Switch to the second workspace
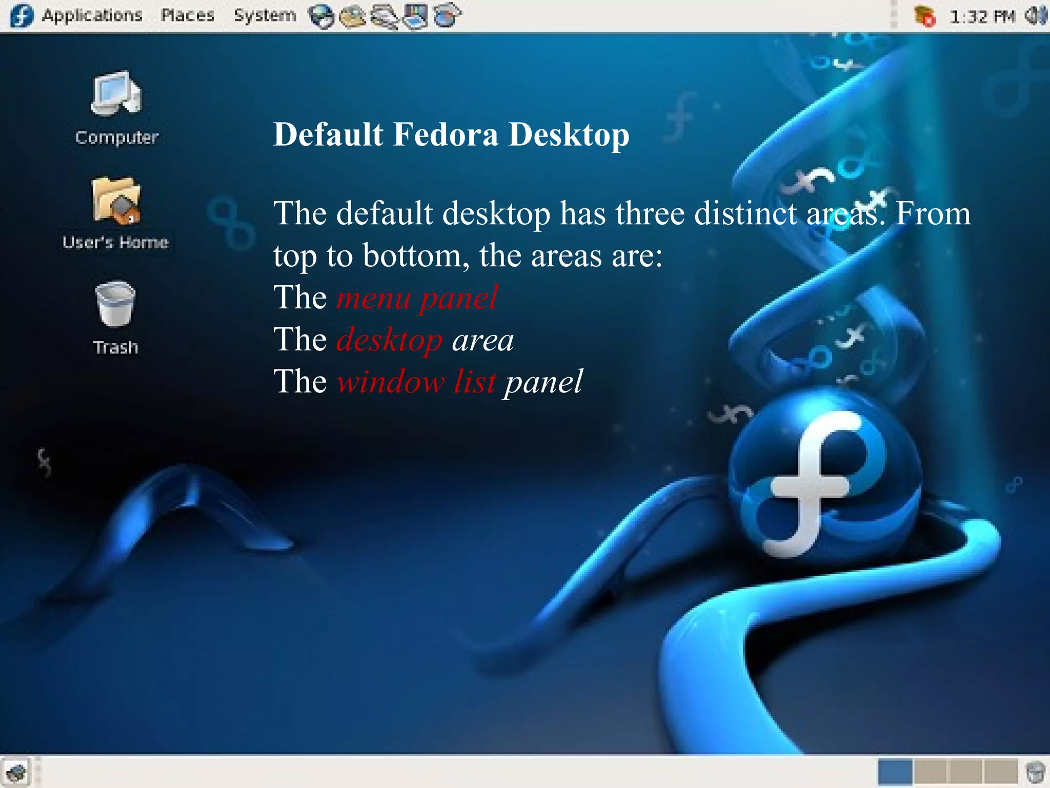Viewport: 1050px width, 788px height. (x=930, y=772)
